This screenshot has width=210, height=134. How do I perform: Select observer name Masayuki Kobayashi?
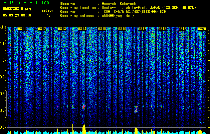pyautogui.click(x=120, y=4)
